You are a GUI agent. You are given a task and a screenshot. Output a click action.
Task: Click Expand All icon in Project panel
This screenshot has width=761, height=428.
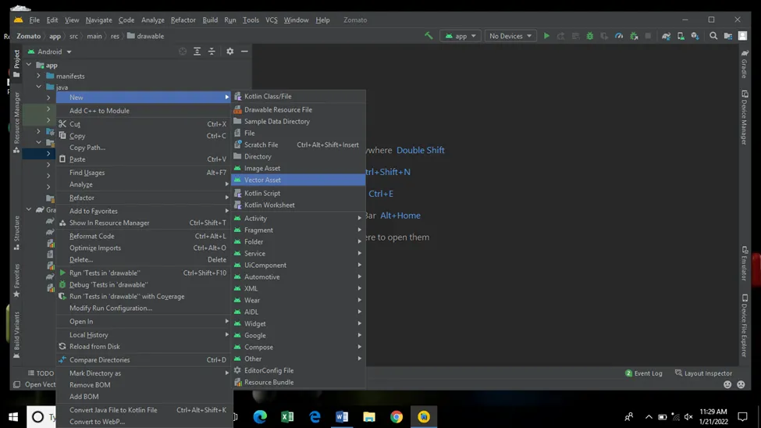(197, 52)
